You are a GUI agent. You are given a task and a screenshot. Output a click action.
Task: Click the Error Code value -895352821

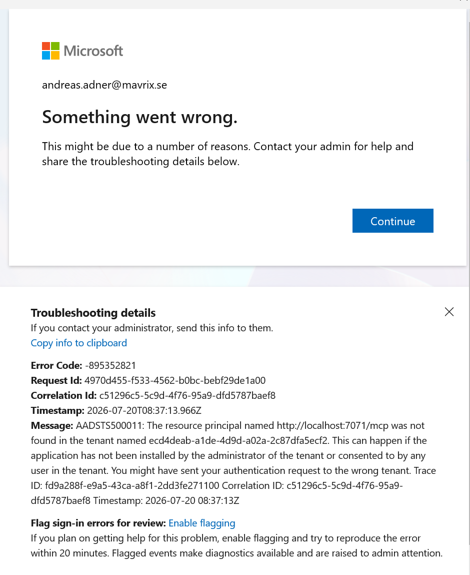pos(110,366)
